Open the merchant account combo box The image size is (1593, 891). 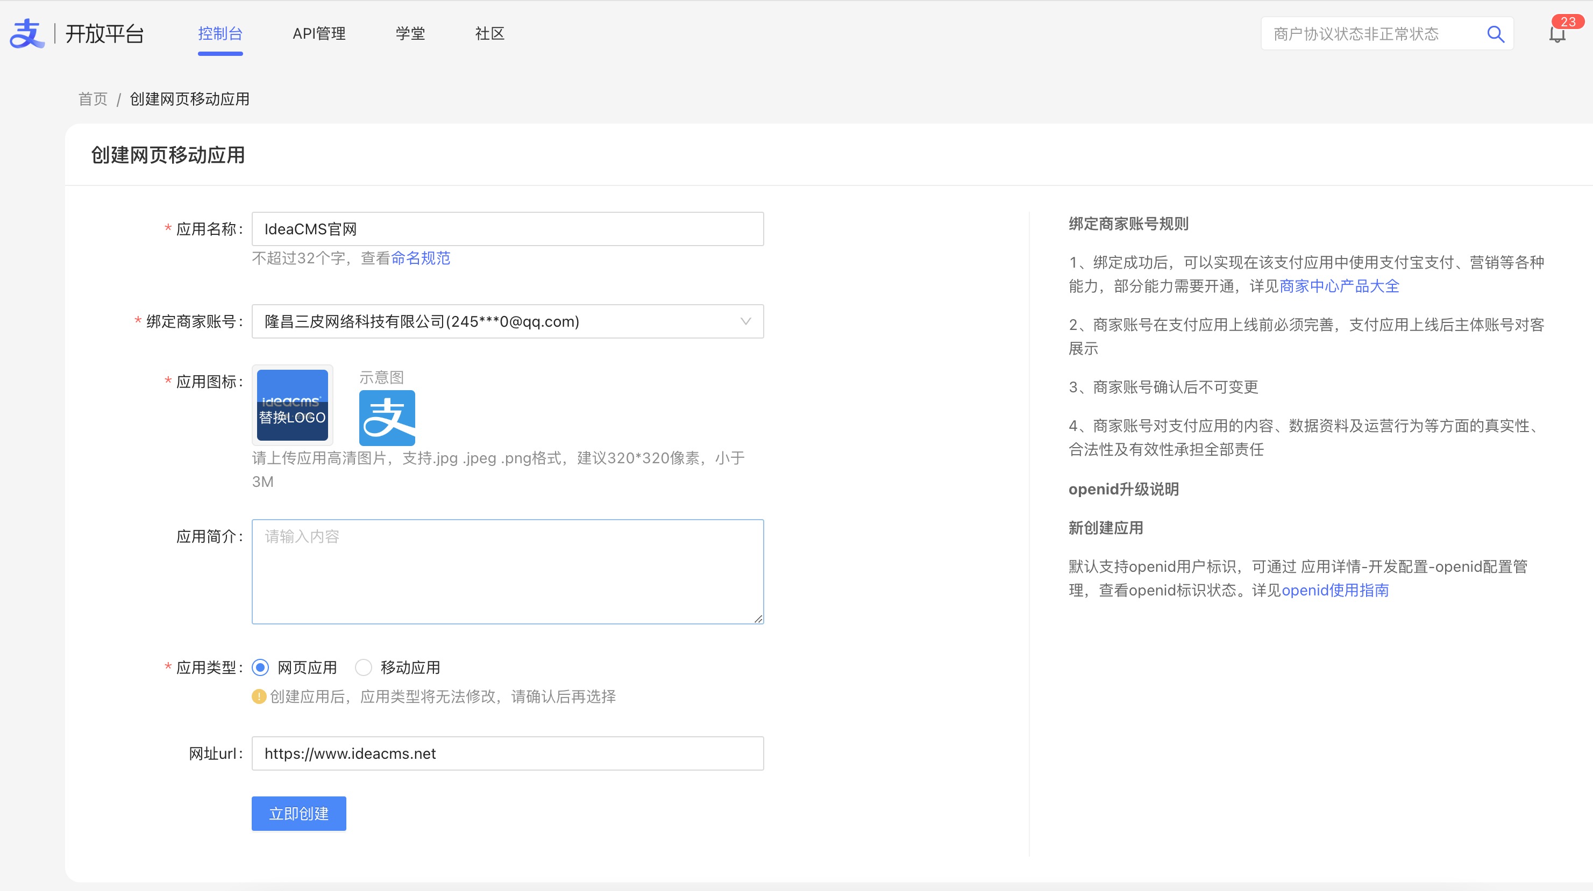(x=495, y=321)
